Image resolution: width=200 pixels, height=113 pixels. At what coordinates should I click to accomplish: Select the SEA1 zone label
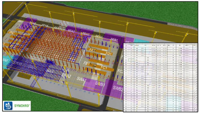pyautogui.click(x=99, y=36)
